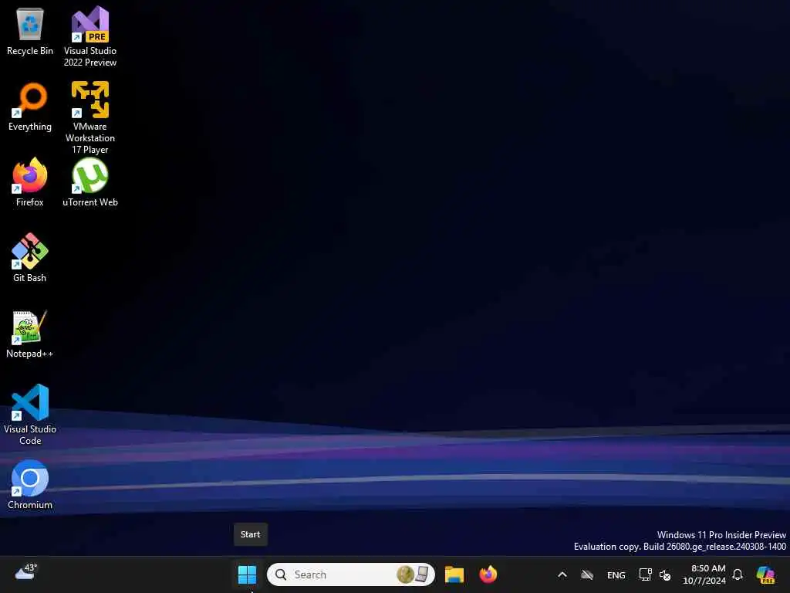Select the Recycle Bin desktop icon

point(30,31)
